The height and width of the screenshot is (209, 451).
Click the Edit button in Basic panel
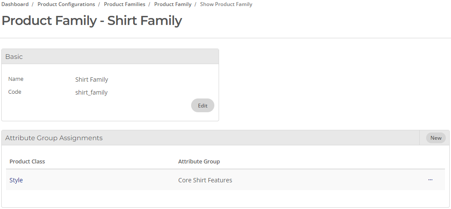pos(202,105)
